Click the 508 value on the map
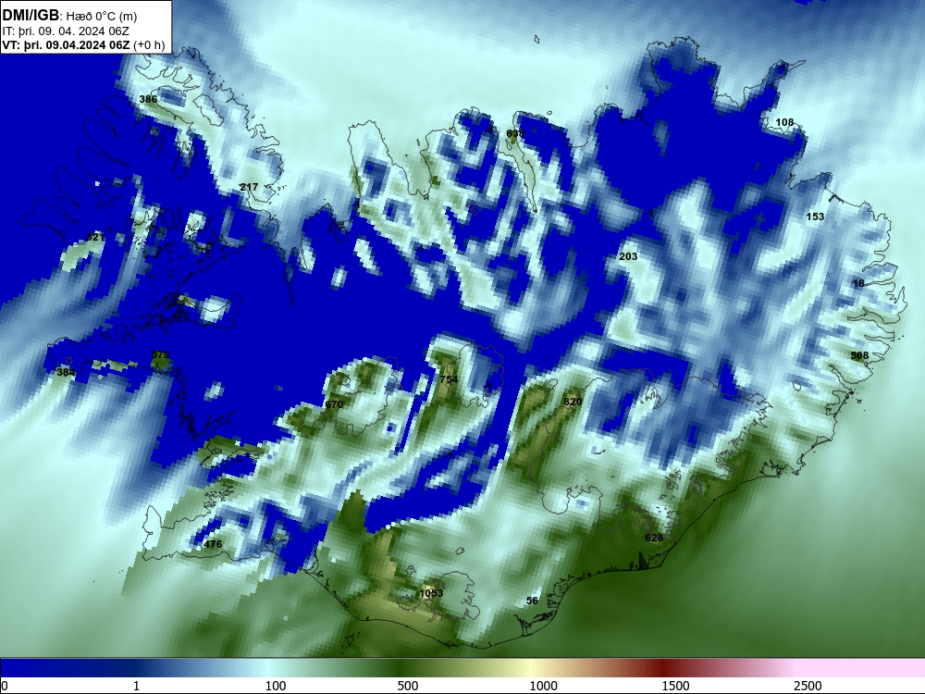Viewport: 925px width, 694px height. [x=859, y=355]
